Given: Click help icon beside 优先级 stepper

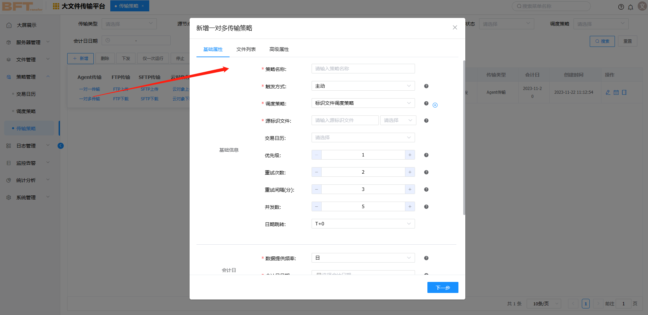Looking at the screenshot, I should pos(426,155).
